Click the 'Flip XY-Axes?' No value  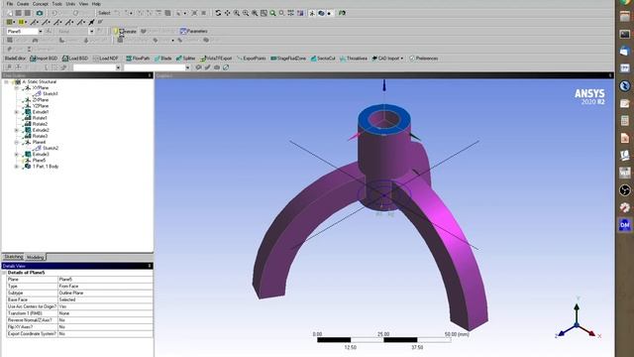pyautogui.click(x=106, y=327)
